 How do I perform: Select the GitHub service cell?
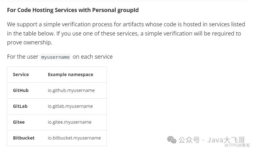(21, 90)
